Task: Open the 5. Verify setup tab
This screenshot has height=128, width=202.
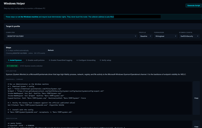Action: (105, 60)
